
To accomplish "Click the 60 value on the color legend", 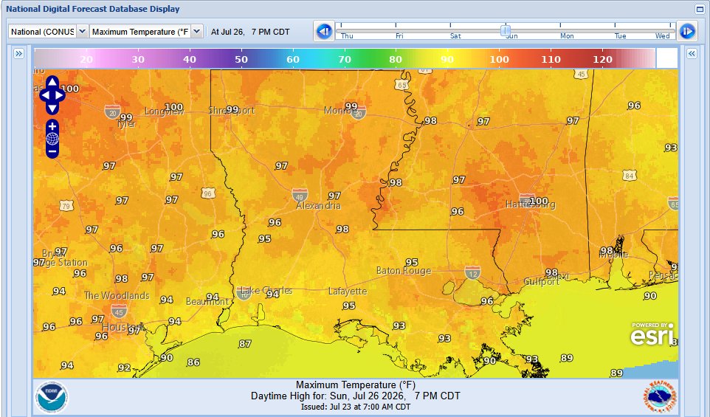I will [293, 59].
